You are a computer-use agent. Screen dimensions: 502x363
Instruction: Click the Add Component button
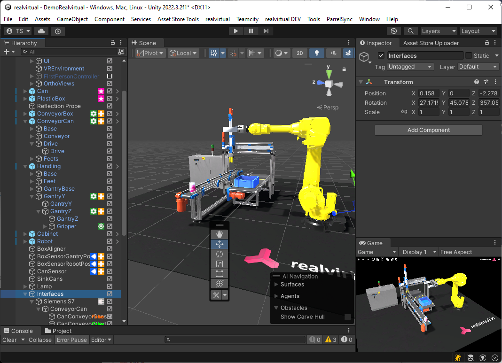pos(428,130)
